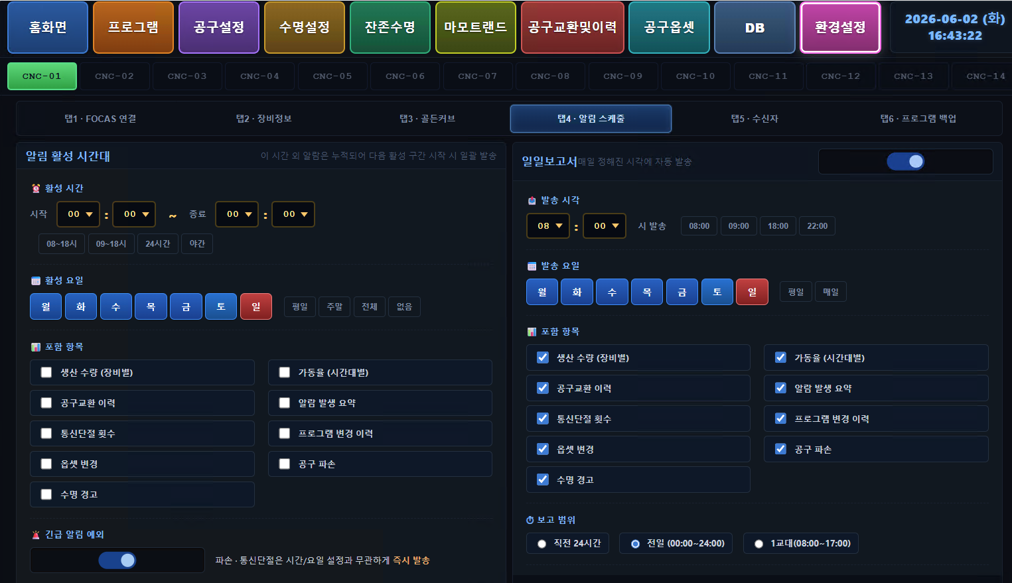Select machine CNC-02

click(114, 76)
